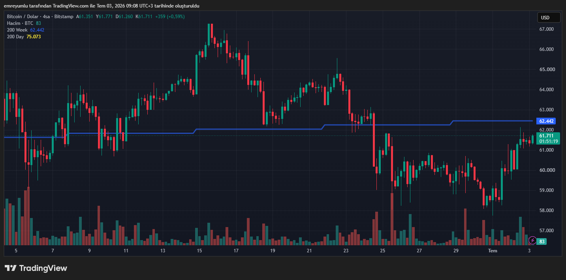This screenshot has height=280, width=566.
Task: Click date 29 on the time axis
Action: [456, 251]
